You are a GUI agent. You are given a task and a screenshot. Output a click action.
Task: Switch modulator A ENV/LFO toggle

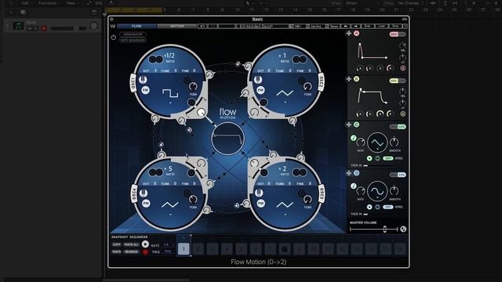(398, 34)
